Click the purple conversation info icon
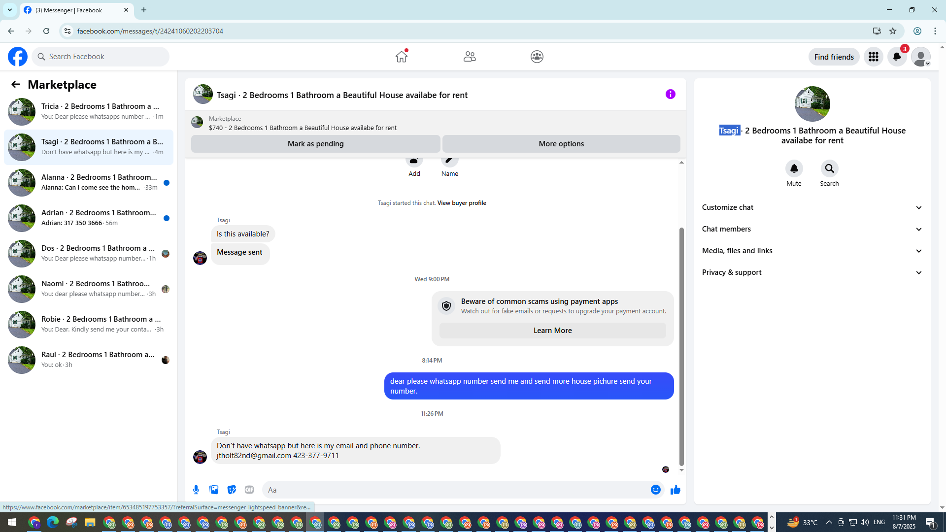 [x=670, y=94]
